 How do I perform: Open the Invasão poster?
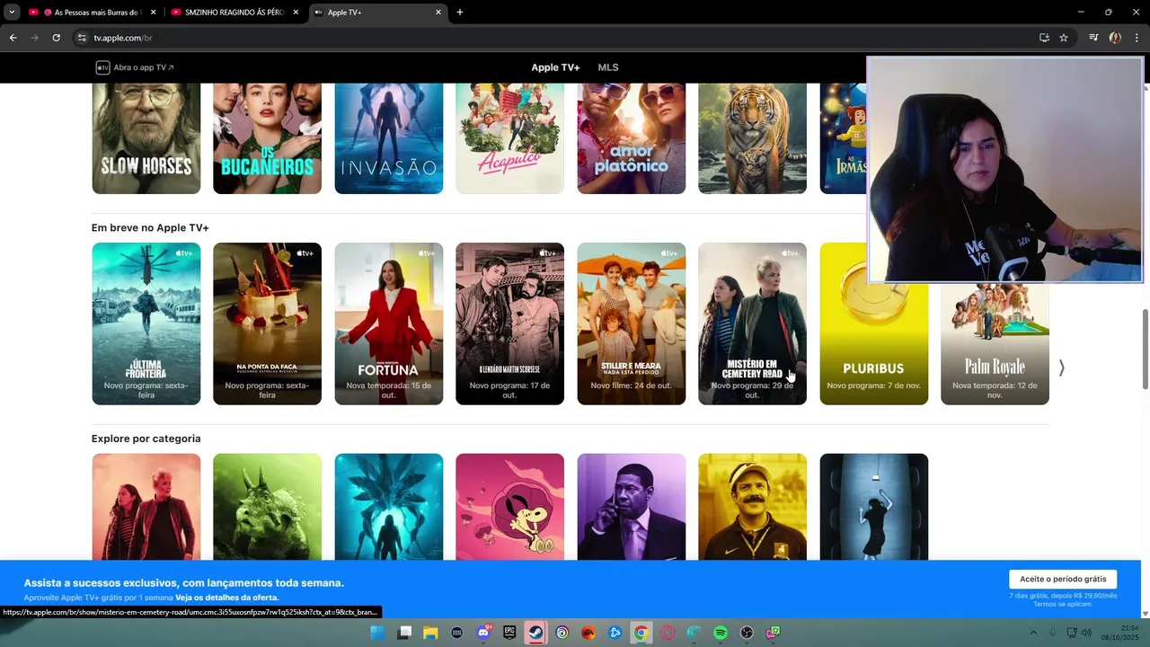(x=389, y=138)
